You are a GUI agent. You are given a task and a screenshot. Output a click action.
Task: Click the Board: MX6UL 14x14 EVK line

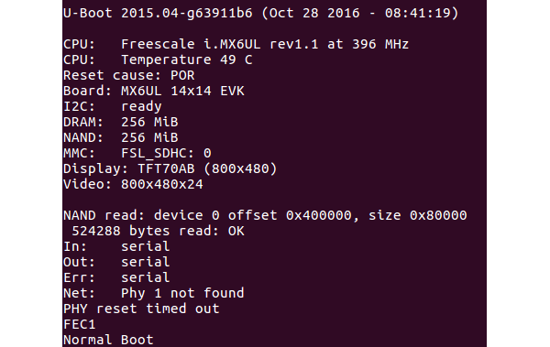[154, 91]
